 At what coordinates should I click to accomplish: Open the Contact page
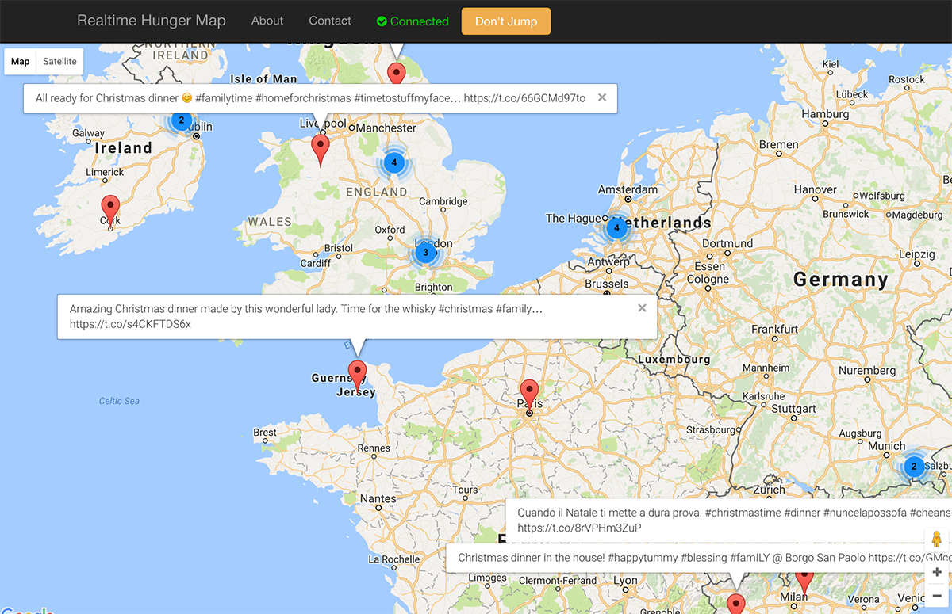(329, 21)
